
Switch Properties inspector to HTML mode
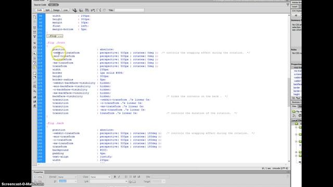point(38,177)
